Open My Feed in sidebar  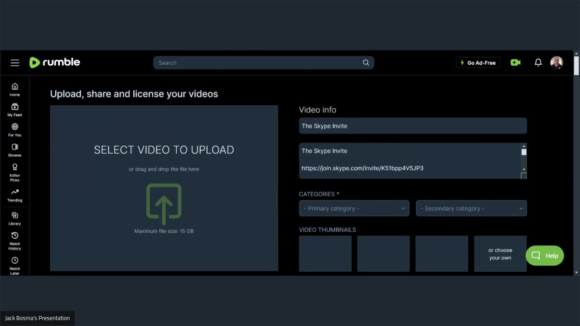pyautogui.click(x=14, y=110)
